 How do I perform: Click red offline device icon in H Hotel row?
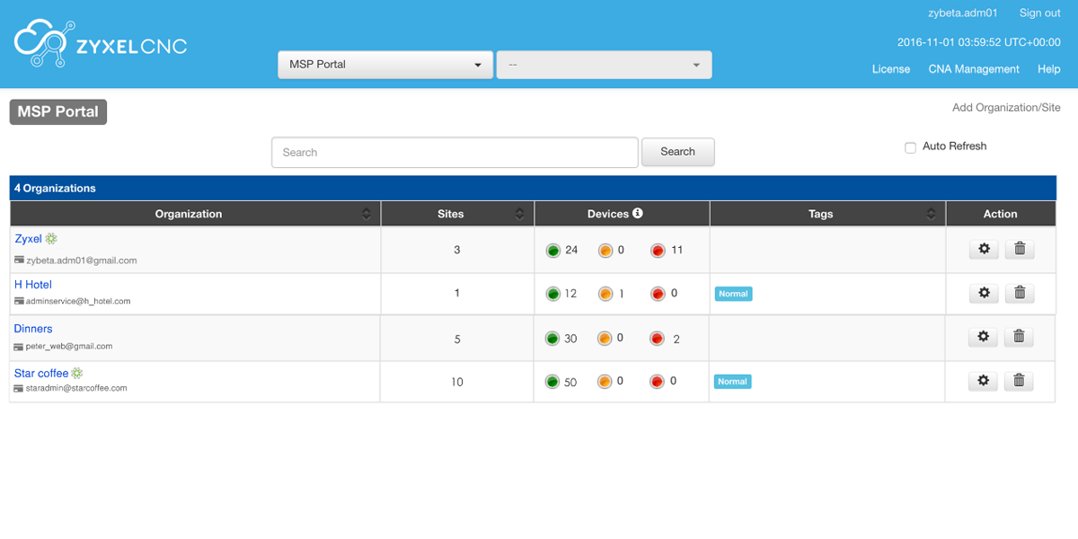[658, 294]
